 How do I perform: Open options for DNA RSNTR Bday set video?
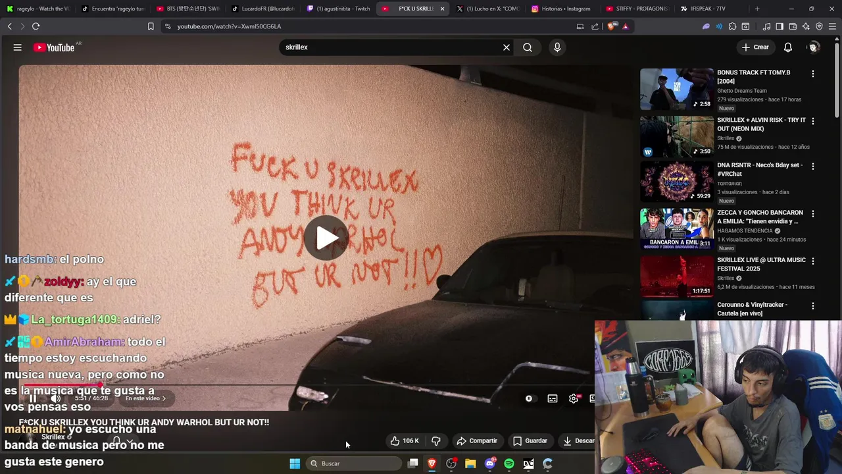pyautogui.click(x=813, y=167)
